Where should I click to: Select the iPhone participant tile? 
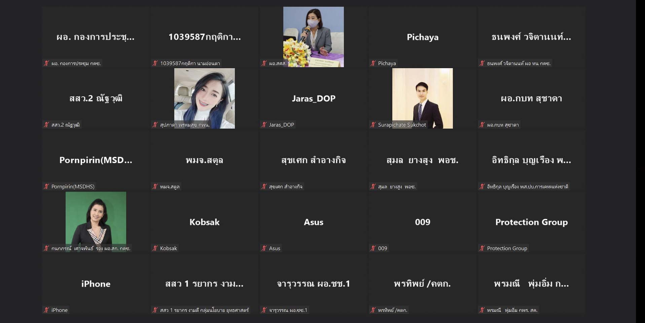pyautogui.click(x=96, y=284)
